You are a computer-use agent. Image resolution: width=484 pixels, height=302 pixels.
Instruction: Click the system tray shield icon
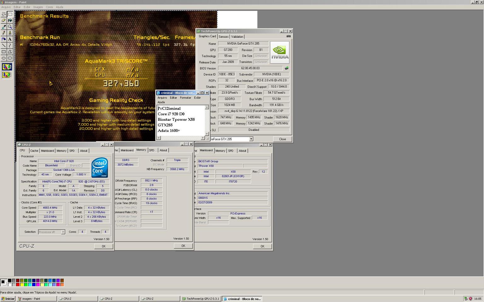470,299
